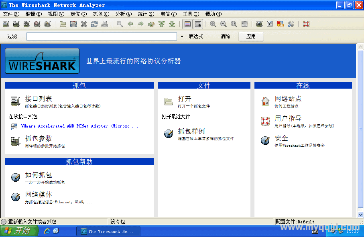Viewport: 364px width, 237px height.
Task: Open the 表达式... filter expression dialog
Action: tap(199, 36)
